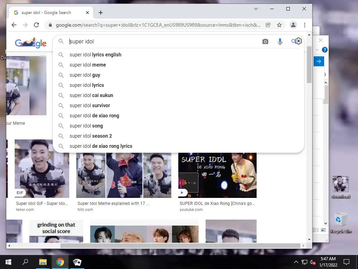Click tenor.com source link

tap(25, 209)
